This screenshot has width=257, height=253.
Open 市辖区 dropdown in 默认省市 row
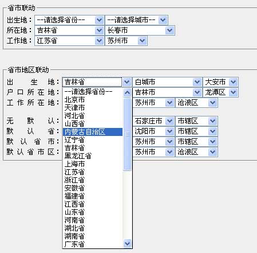pyautogui.click(x=196, y=142)
